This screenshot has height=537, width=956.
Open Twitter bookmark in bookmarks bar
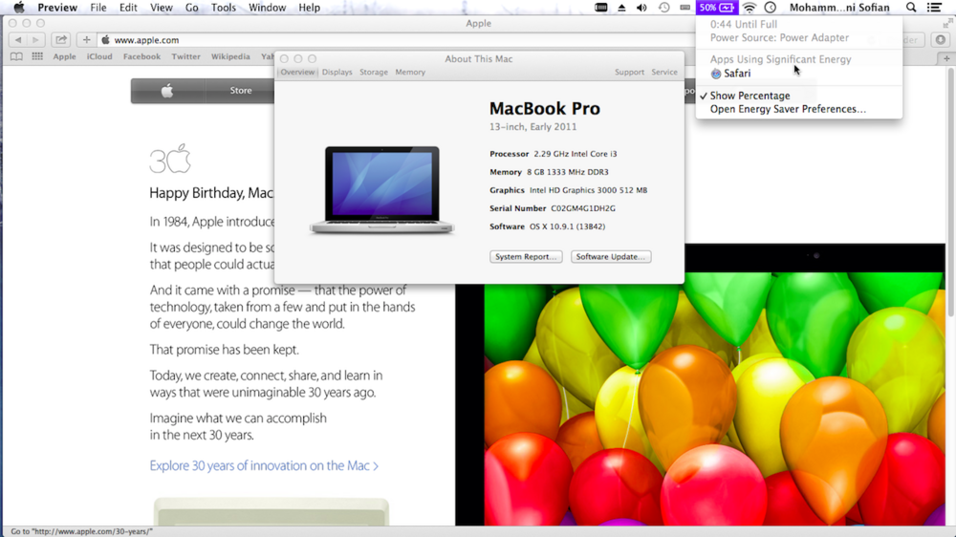(185, 56)
